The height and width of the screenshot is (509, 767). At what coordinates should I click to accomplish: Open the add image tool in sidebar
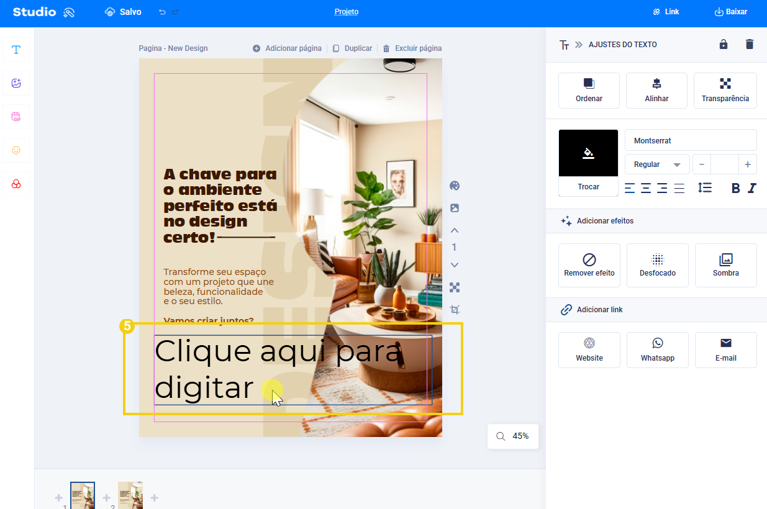click(16, 83)
